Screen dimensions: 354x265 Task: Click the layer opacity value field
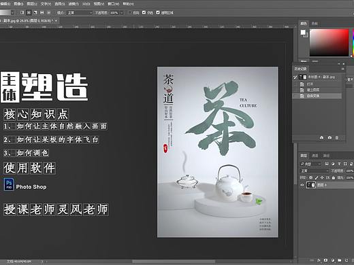[349, 171]
